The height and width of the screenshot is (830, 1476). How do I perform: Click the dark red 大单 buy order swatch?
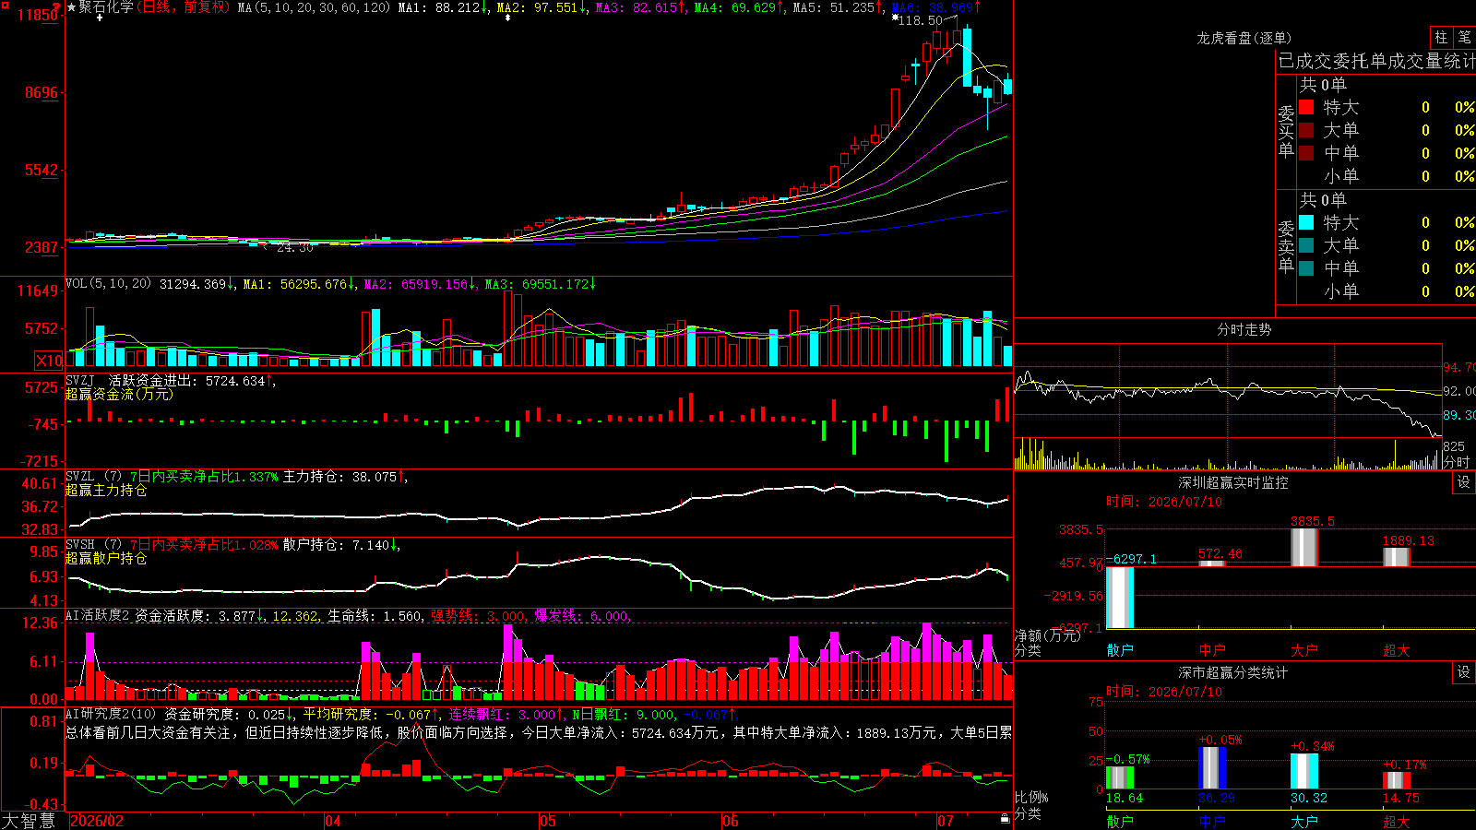pos(1306,130)
